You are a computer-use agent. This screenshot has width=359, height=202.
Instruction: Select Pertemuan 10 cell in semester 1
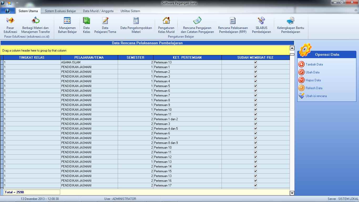click(x=187, y=110)
